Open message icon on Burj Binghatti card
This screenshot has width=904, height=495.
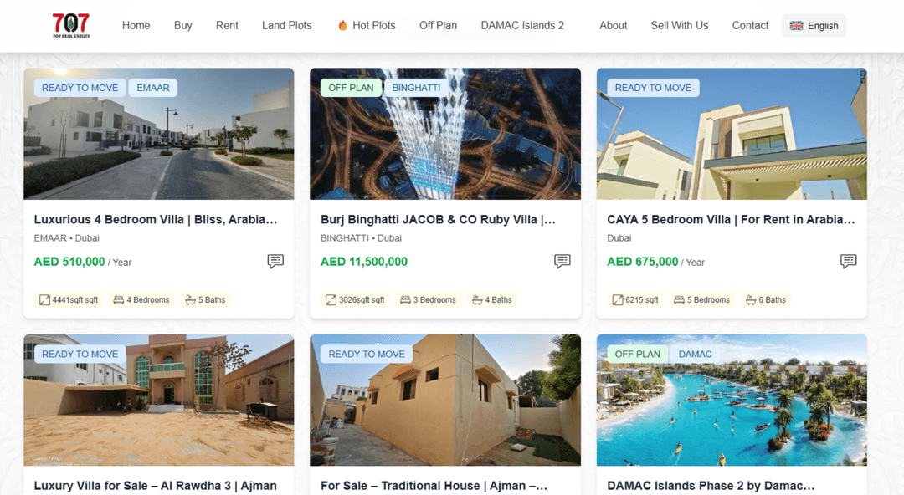(562, 261)
